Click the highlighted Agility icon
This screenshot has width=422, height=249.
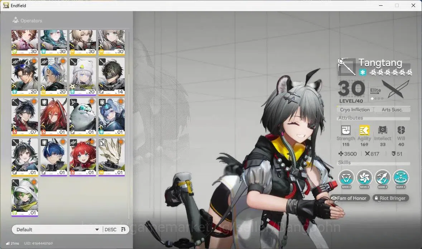(364, 130)
